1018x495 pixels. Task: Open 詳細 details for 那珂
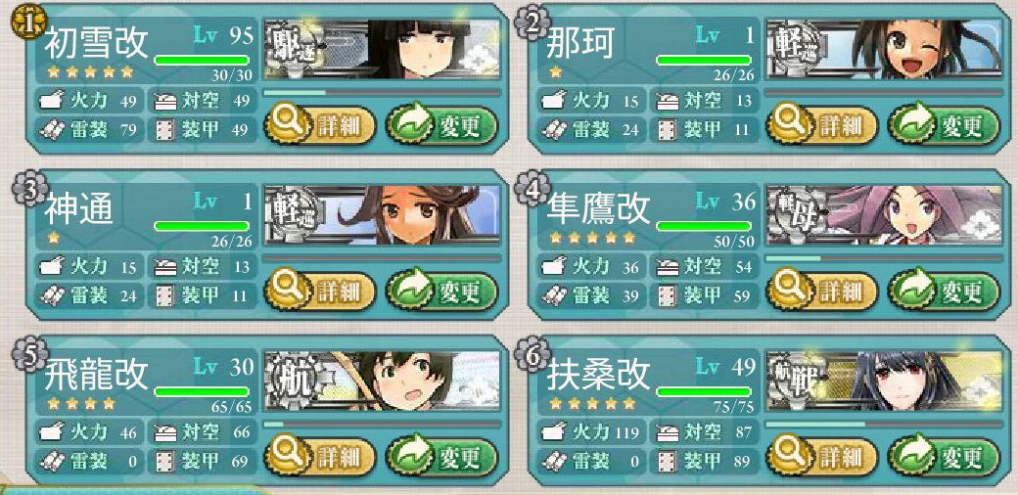tap(822, 126)
